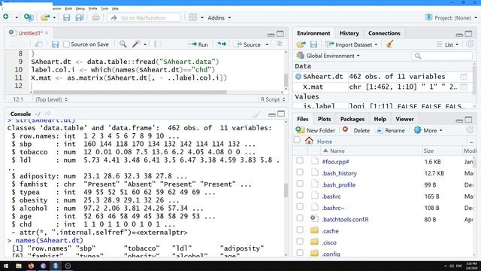The width and height of the screenshot is (481, 271).
Task: Clear environment objects broom icon
Action: click(x=389, y=44)
